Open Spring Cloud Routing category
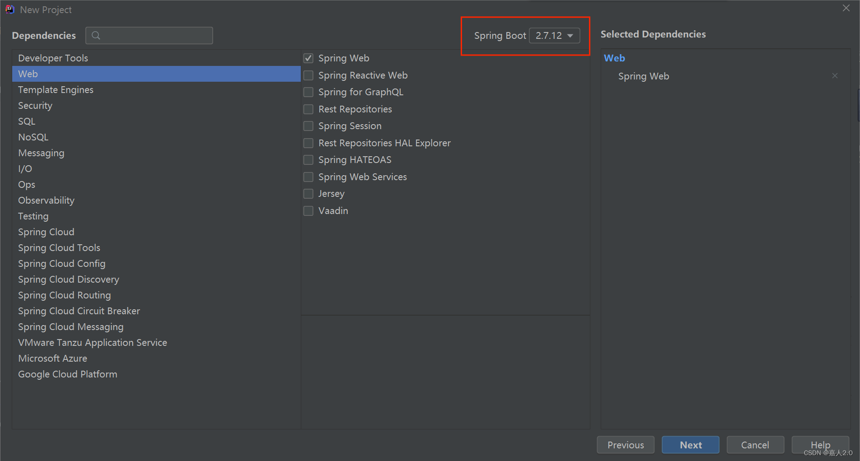This screenshot has width=860, height=461. (156, 295)
